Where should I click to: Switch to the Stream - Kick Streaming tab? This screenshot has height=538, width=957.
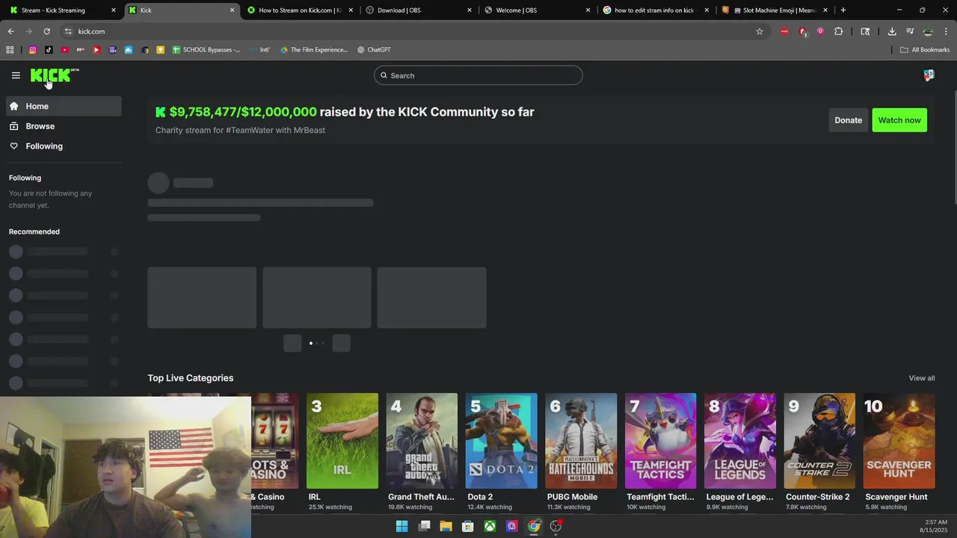click(x=63, y=10)
